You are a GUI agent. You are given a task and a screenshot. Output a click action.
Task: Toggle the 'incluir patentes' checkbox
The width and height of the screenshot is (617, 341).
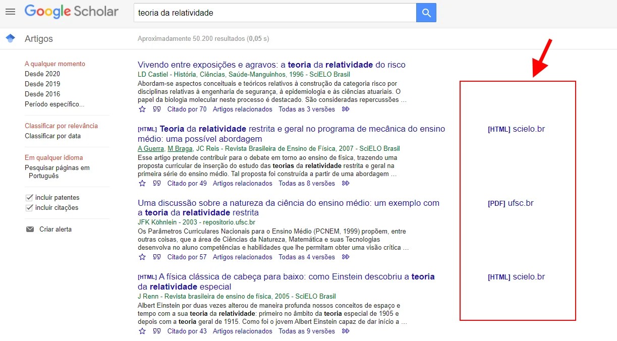[x=29, y=197]
